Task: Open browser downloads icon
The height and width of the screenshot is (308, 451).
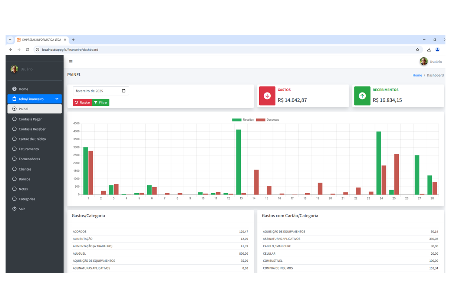Action: tap(429, 50)
